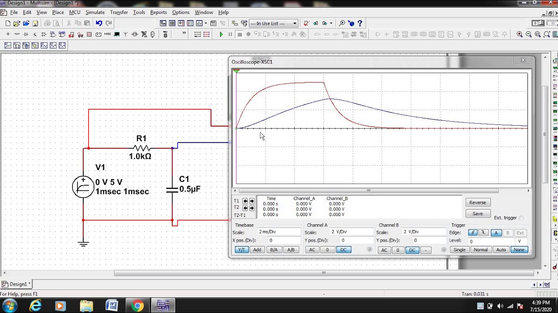Expand hidden component toolbar buttons chevron
This screenshot has width=558, height=313.
click(x=184, y=33)
